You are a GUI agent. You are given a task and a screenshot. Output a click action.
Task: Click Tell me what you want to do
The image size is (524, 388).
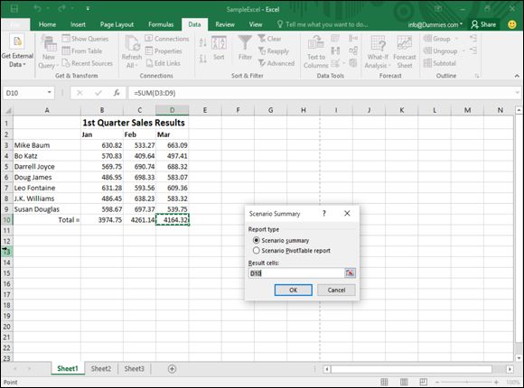point(323,24)
